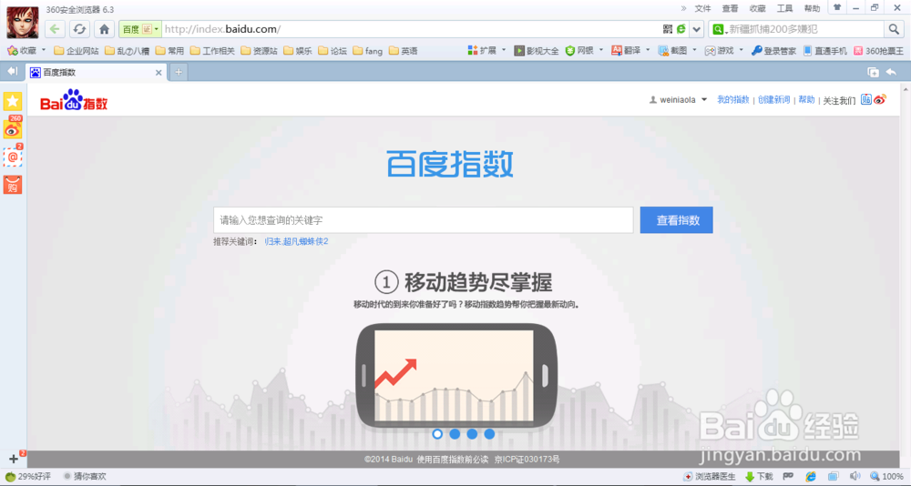The width and height of the screenshot is (911, 486).
Task: Open the search engine selector green icon
Action: pos(720,29)
